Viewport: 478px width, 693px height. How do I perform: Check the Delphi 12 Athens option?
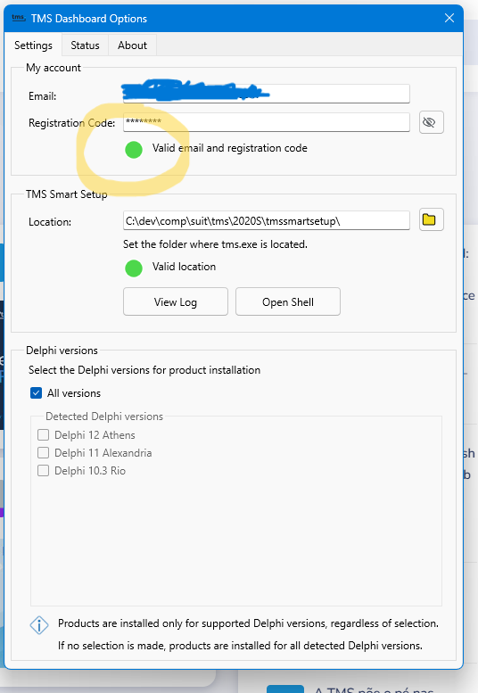(x=44, y=435)
